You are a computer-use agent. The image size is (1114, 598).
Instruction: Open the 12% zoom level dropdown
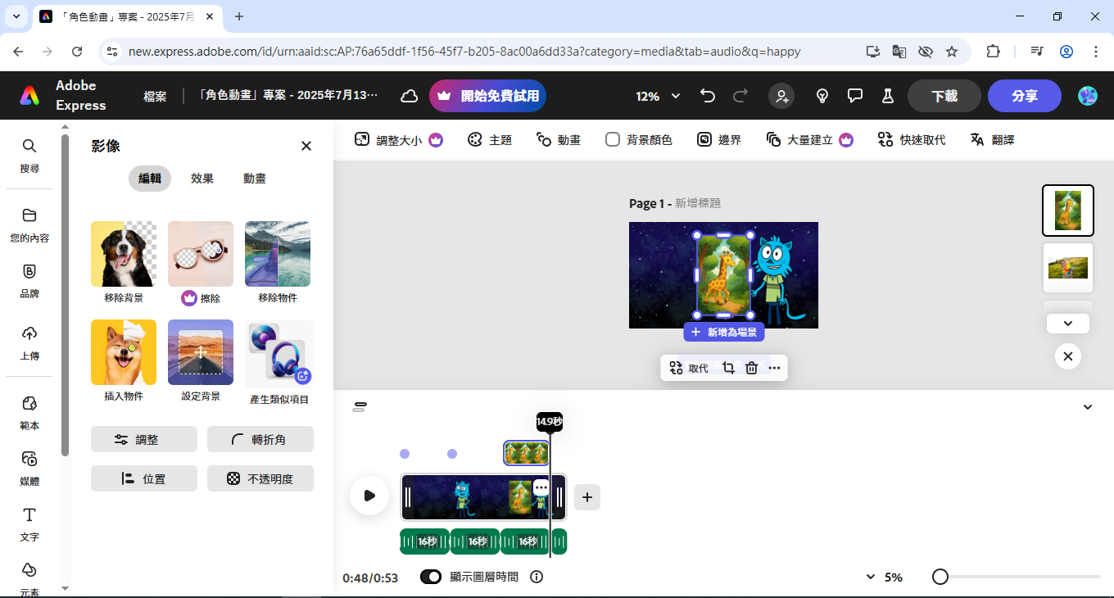[x=658, y=96]
